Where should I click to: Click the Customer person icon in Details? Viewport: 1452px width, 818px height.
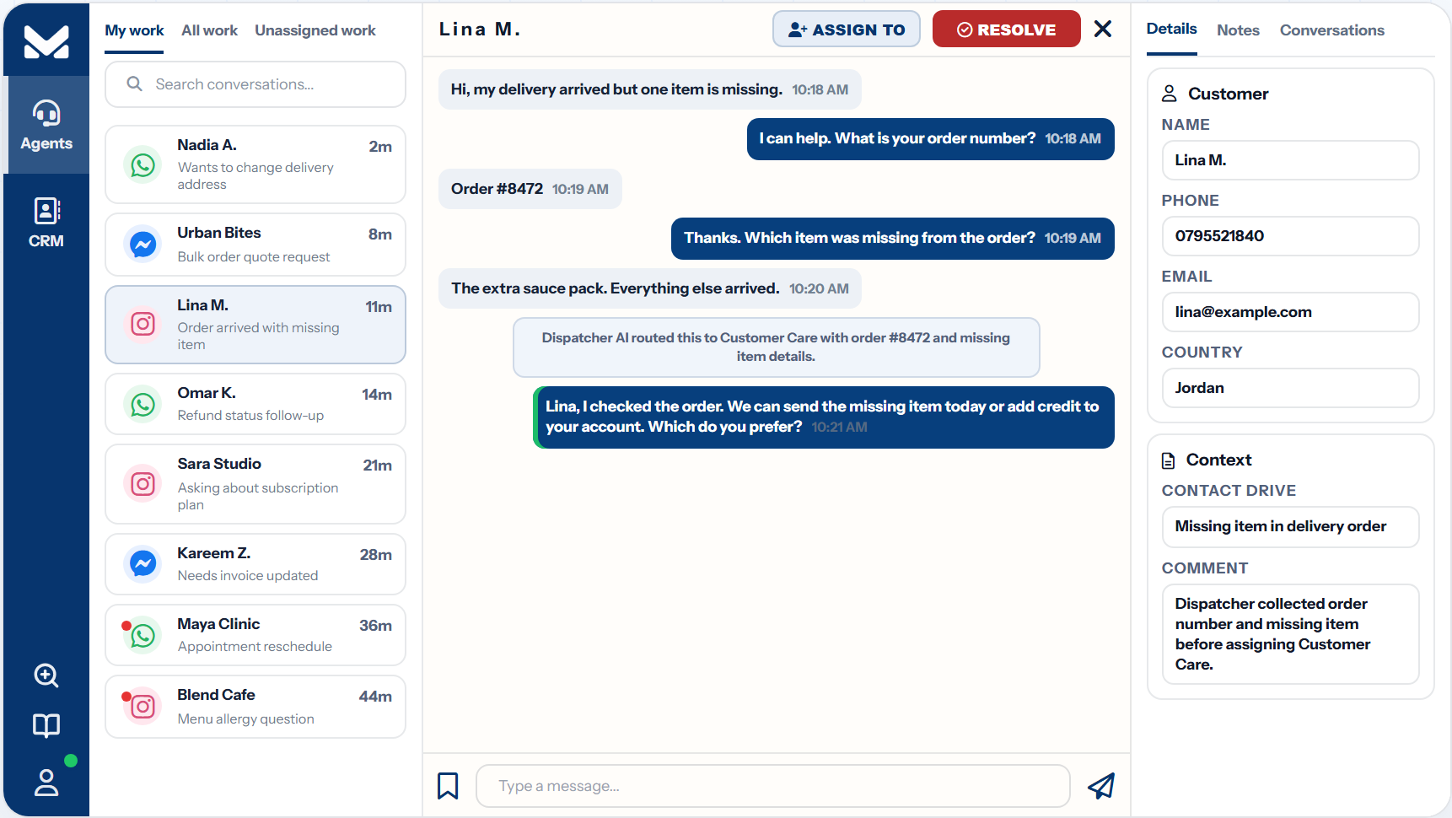(x=1170, y=94)
